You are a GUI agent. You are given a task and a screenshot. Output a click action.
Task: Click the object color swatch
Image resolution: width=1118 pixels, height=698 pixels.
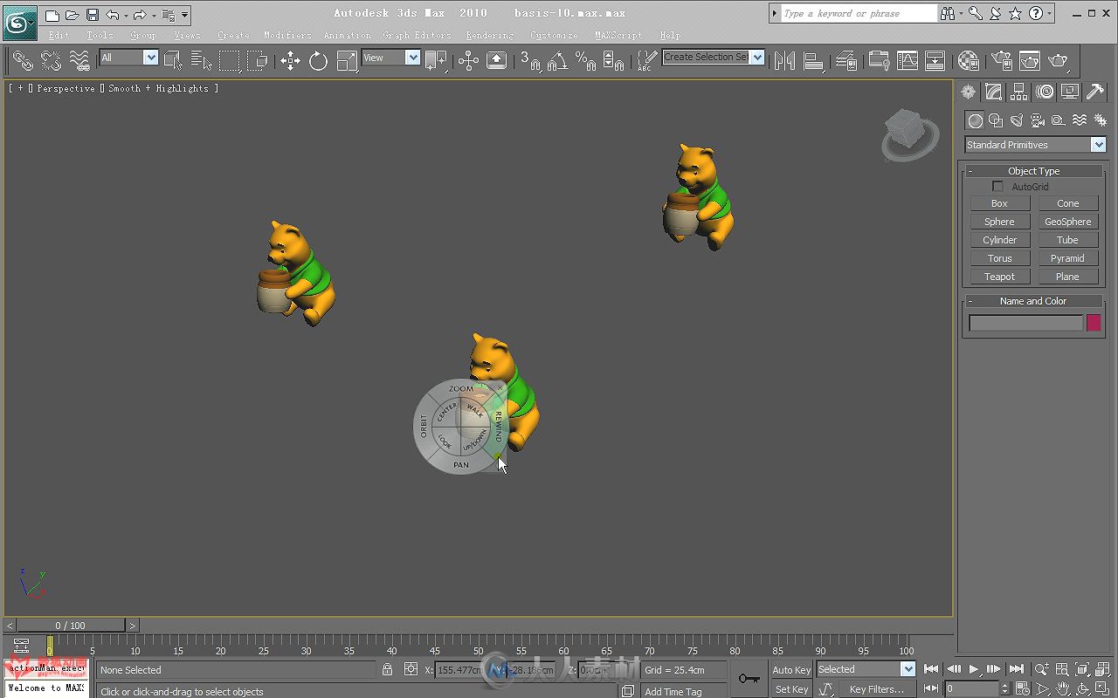click(1094, 323)
